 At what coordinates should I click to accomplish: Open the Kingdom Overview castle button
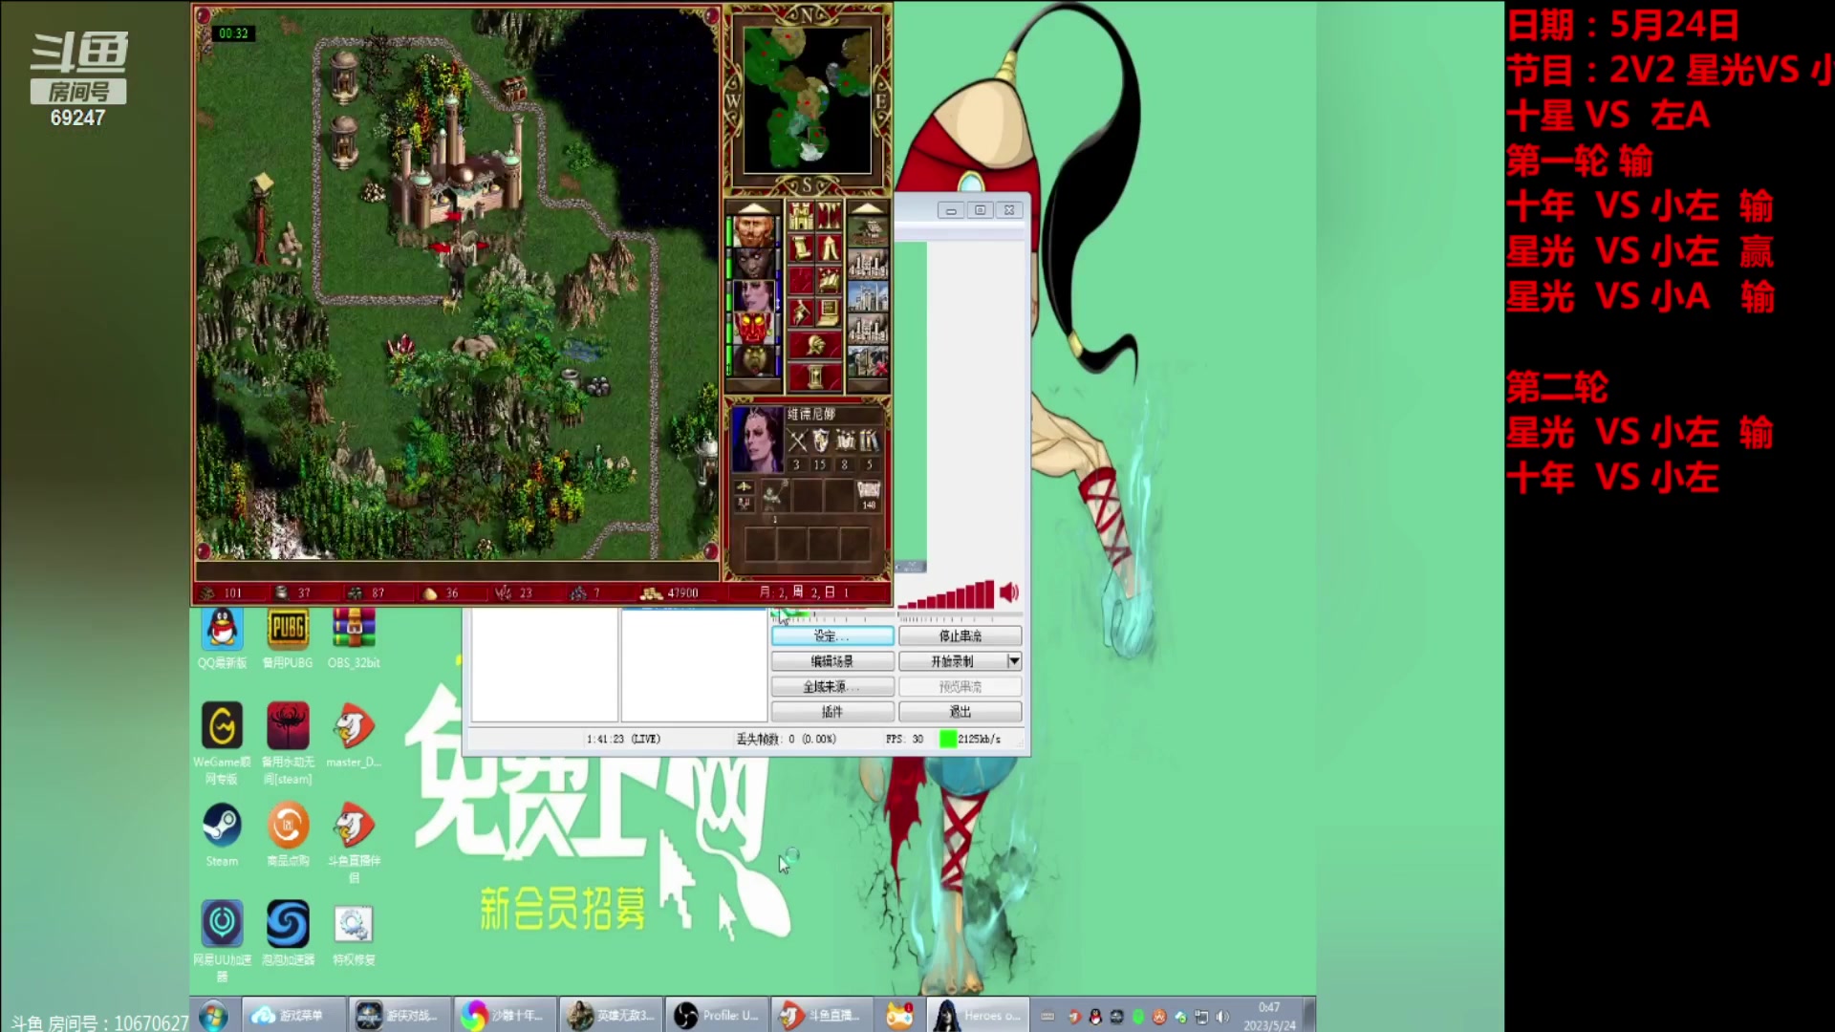pos(801,216)
